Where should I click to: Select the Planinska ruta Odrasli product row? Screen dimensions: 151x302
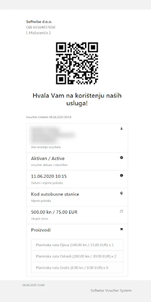pyautogui.click(x=77, y=256)
